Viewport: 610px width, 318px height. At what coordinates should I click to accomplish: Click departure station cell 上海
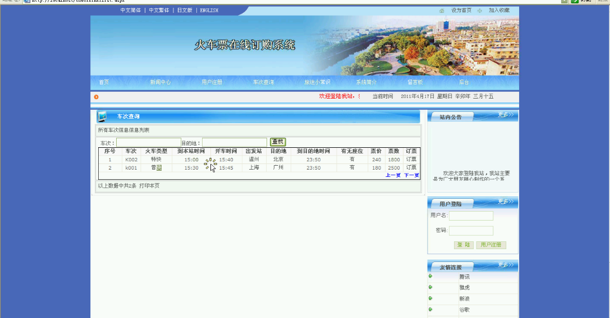254,167
